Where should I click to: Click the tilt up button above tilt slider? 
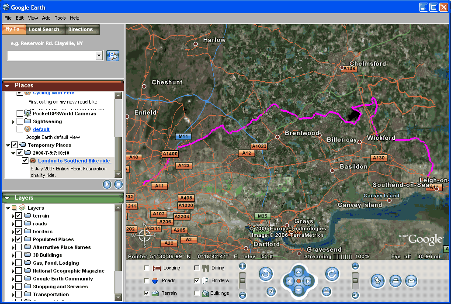[x=355, y=266]
